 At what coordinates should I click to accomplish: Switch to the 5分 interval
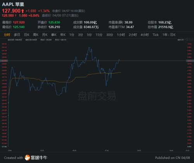pos(89,35)
